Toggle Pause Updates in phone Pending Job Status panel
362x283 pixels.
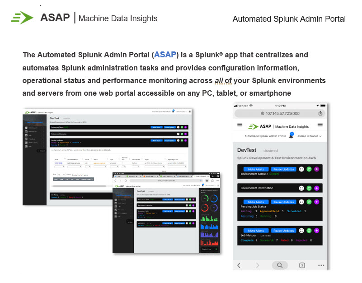click(283, 202)
